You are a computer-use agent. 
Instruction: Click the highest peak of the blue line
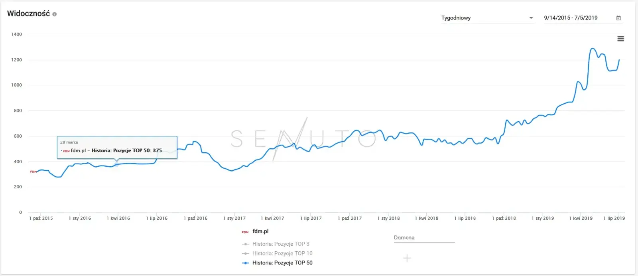[x=593, y=49]
